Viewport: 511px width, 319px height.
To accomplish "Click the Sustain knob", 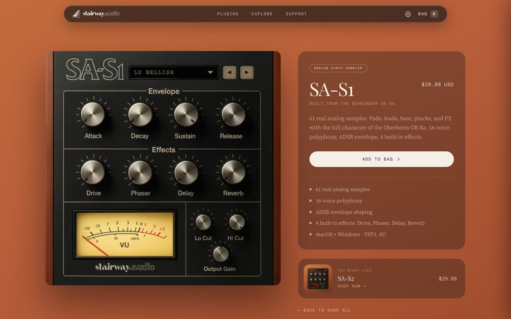I will 186,114.
